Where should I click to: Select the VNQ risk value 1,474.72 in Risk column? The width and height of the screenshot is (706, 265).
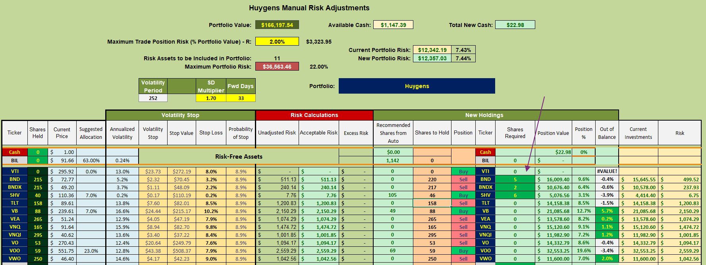(x=680, y=227)
